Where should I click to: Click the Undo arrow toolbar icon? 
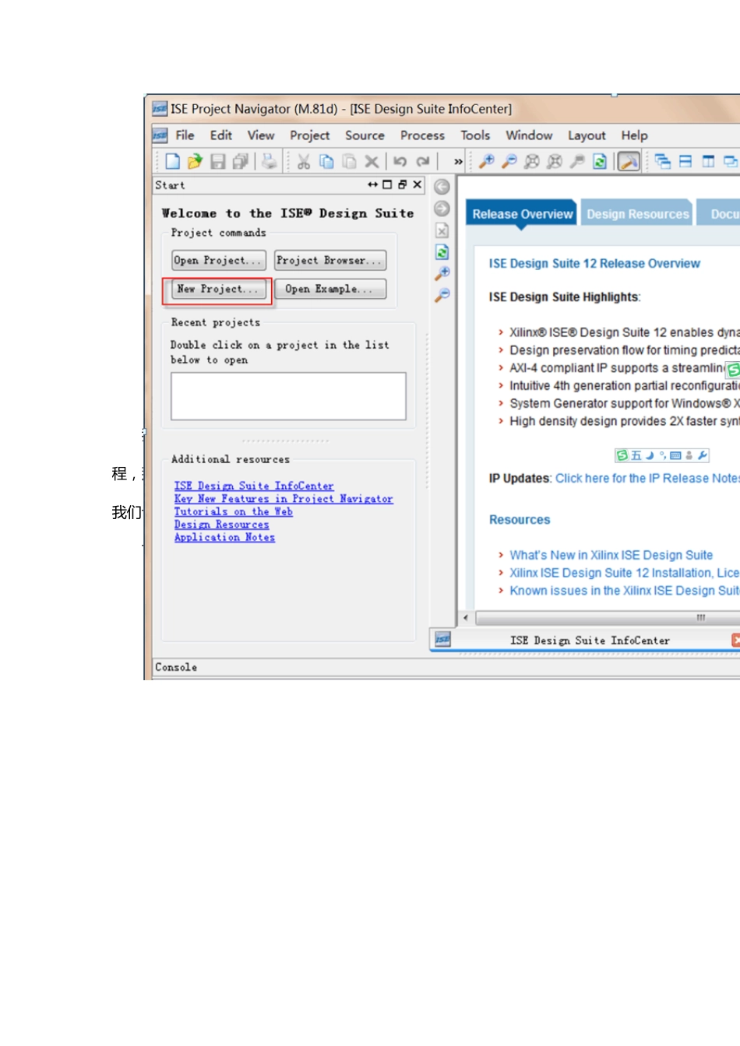click(400, 161)
